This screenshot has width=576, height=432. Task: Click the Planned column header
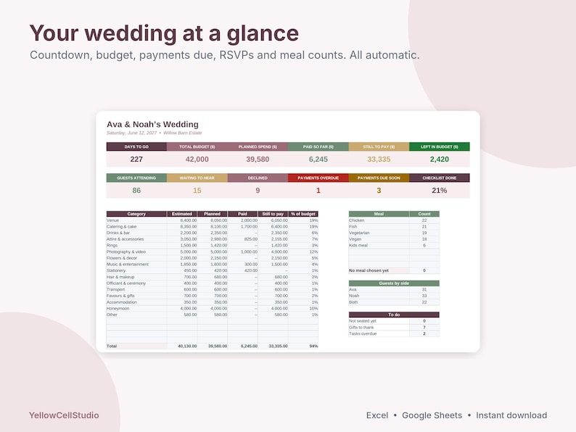(213, 214)
